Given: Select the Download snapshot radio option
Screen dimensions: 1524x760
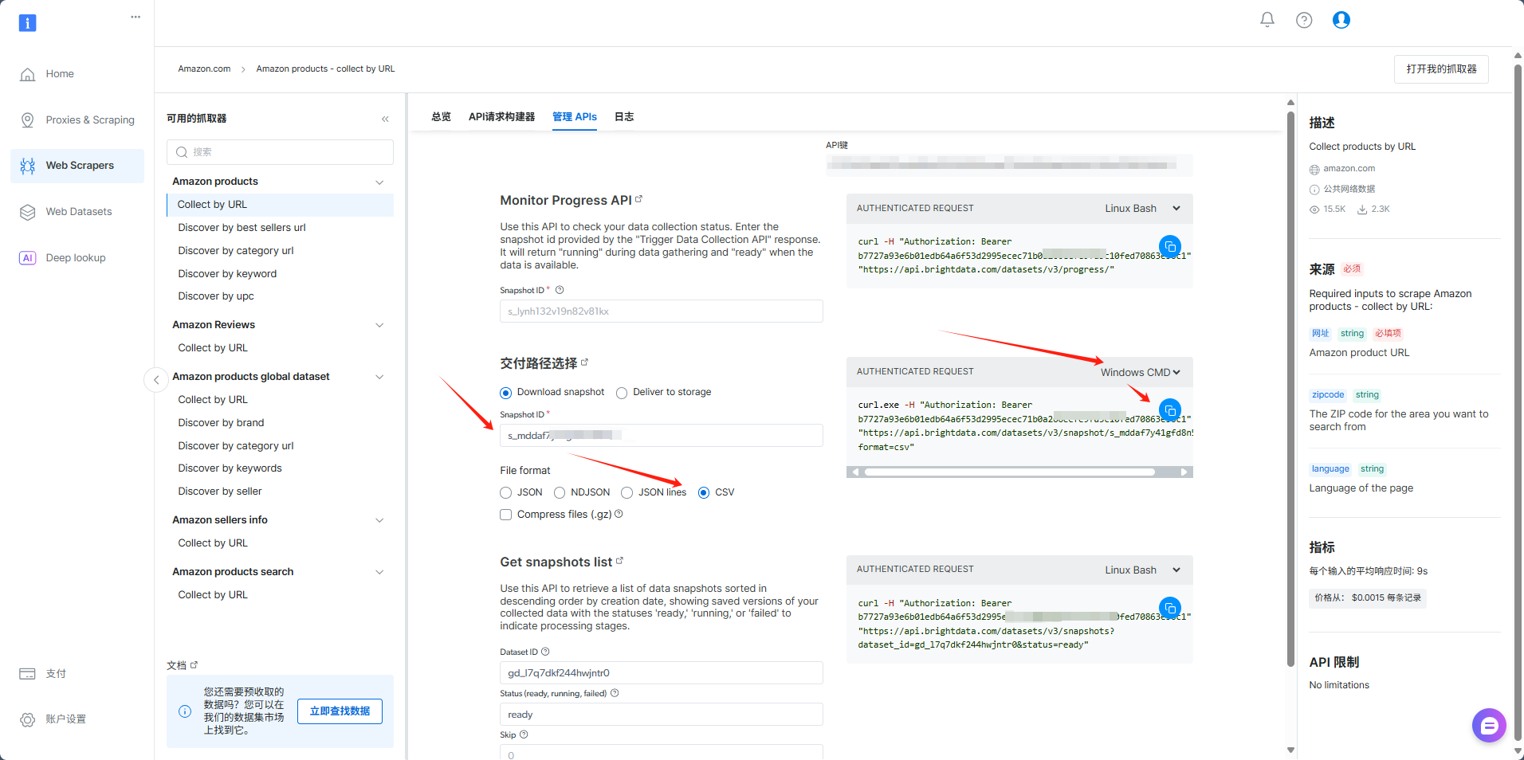Looking at the screenshot, I should [x=505, y=393].
